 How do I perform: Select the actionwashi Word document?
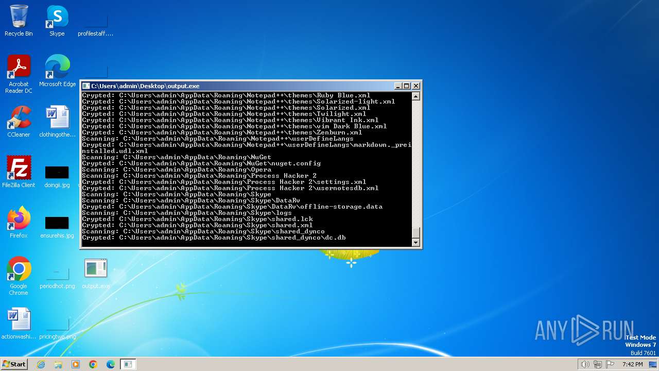pos(19,324)
